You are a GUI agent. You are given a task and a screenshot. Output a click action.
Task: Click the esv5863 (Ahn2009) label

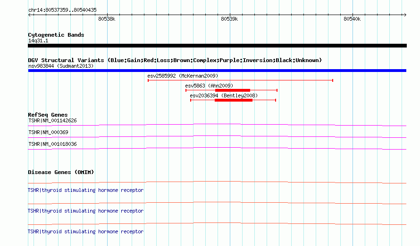209,86
